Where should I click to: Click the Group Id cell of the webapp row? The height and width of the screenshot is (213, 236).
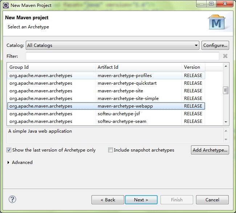(x=41, y=106)
